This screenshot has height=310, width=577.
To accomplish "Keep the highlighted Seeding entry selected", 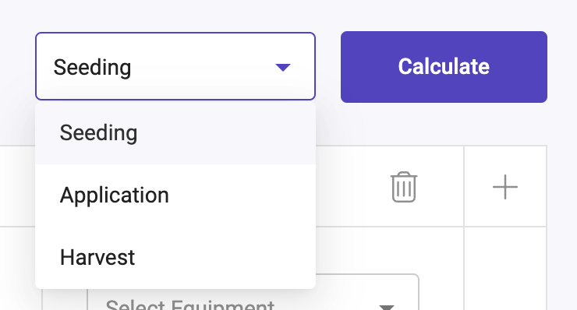I will click(x=175, y=132).
